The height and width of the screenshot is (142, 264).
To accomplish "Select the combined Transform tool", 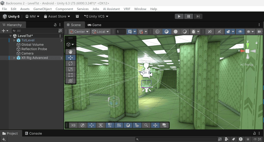I will (70, 81).
